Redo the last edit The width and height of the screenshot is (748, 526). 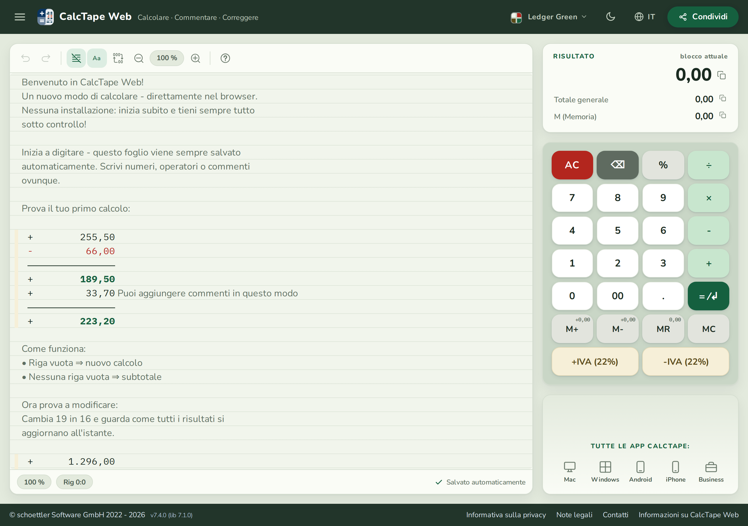(46, 58)
